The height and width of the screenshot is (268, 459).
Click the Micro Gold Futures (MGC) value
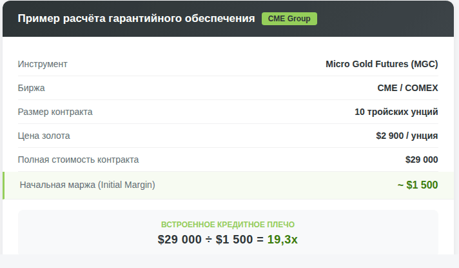tap(382, 64)
